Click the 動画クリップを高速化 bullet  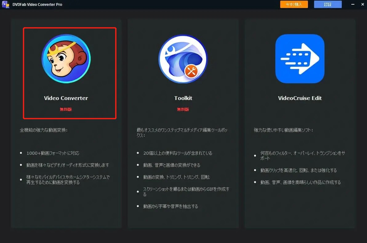coord(298,170)
